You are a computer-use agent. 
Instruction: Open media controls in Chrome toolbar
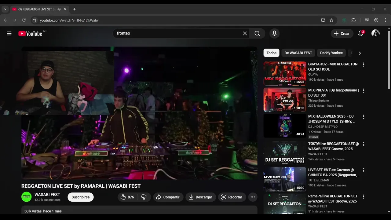[x=367, y=20]
